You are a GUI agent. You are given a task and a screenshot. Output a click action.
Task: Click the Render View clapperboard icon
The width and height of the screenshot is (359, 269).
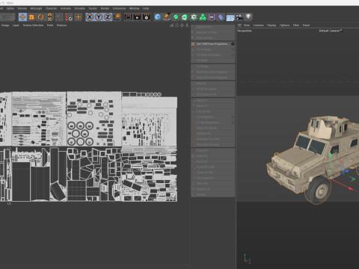pos(128,17)
